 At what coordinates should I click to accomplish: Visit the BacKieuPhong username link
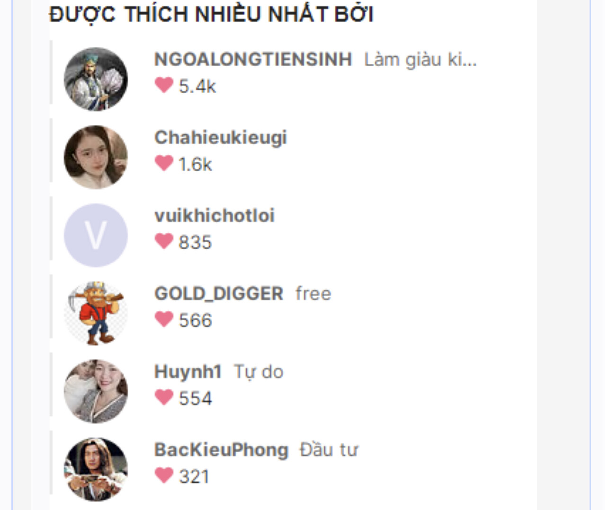[221, 450]
